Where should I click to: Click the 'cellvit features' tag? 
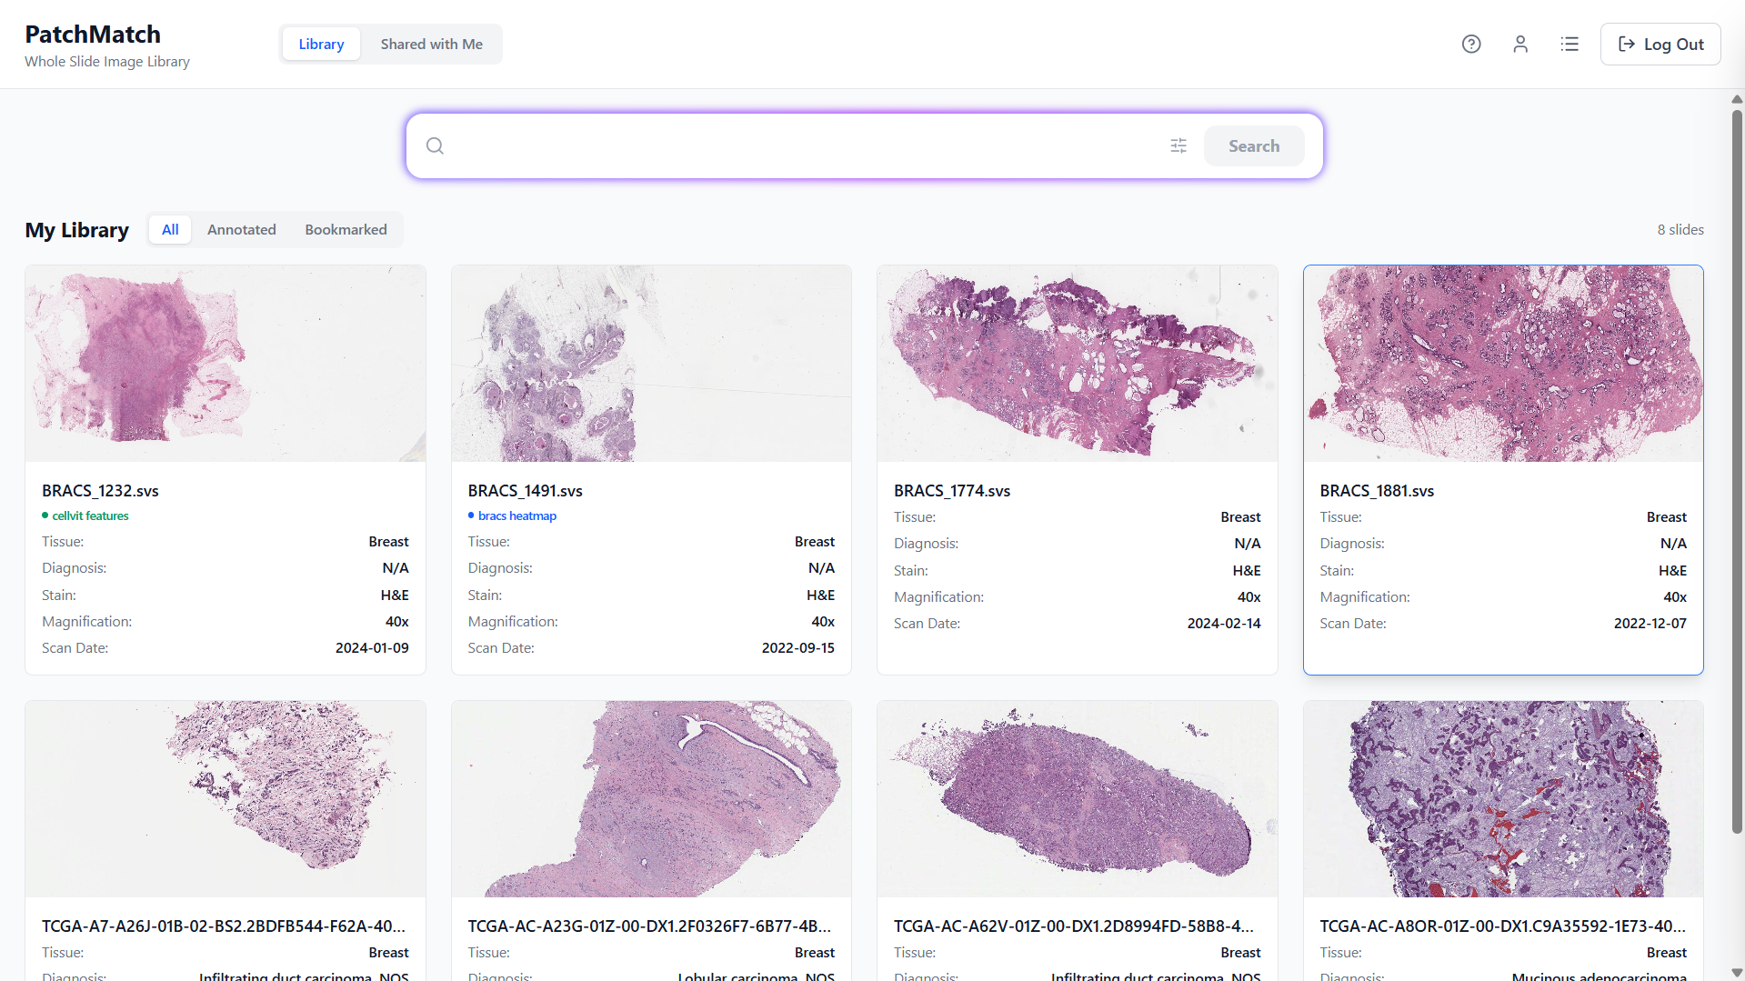pyautogui.click(x=85, y=516)
